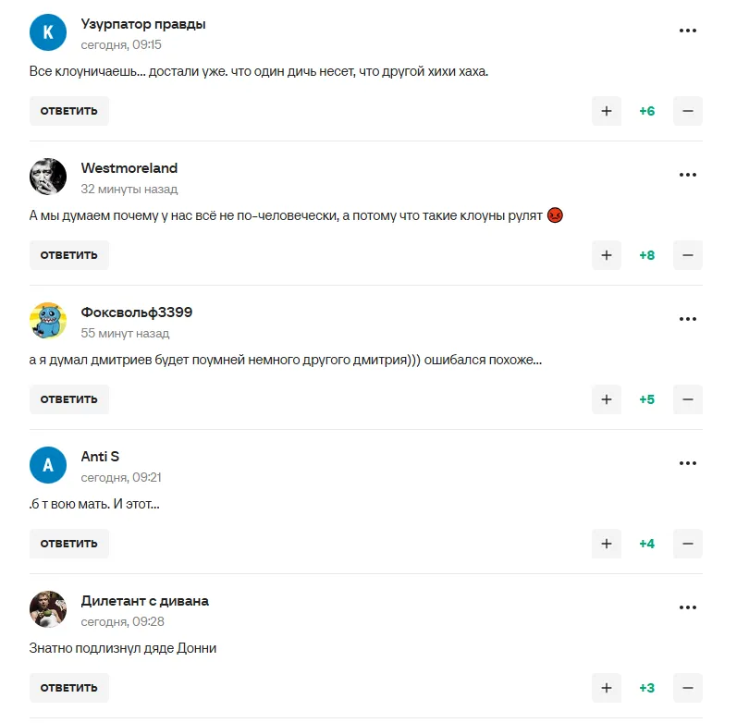Downvote the Фоксвольф3399 comment
Viewport: 749px width, 723px height.
tap(687, 399)
